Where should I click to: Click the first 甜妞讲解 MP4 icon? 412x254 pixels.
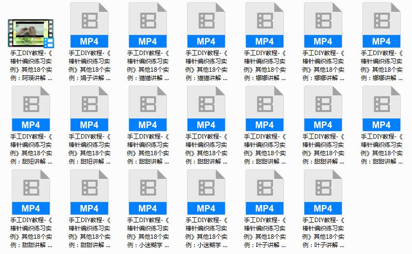(x=31, y=109)
